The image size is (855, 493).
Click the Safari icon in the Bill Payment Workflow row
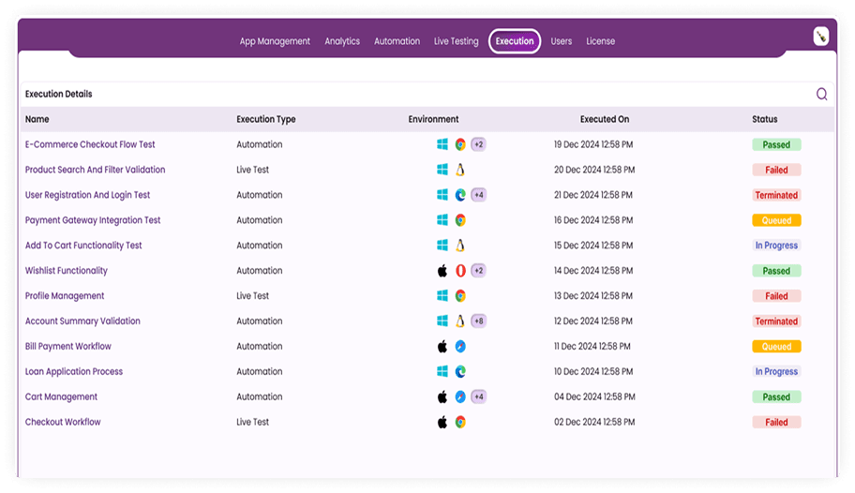tap(460, 347)
